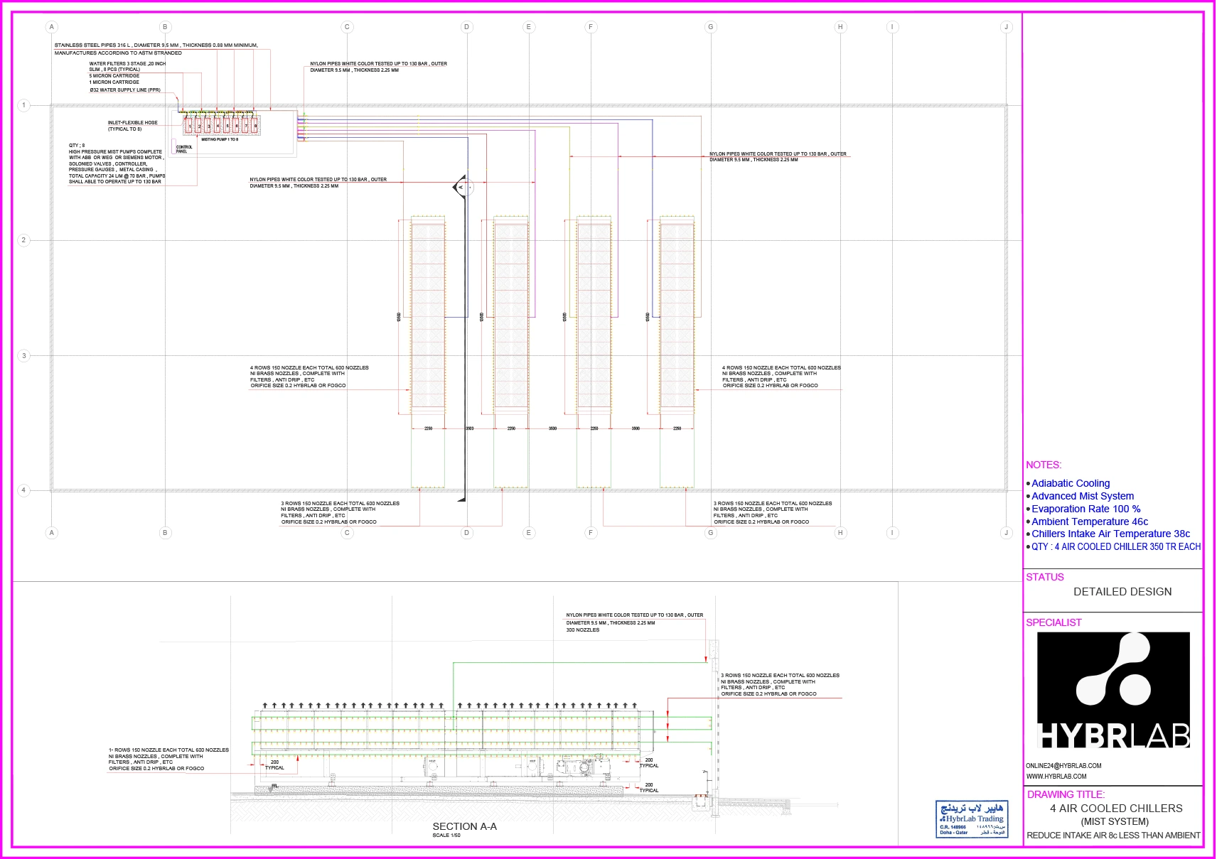Select the 300 NOZZLES annotation in section view
Image resolution: width=1217 pixels, height=859 pixels.
(582, 630)
